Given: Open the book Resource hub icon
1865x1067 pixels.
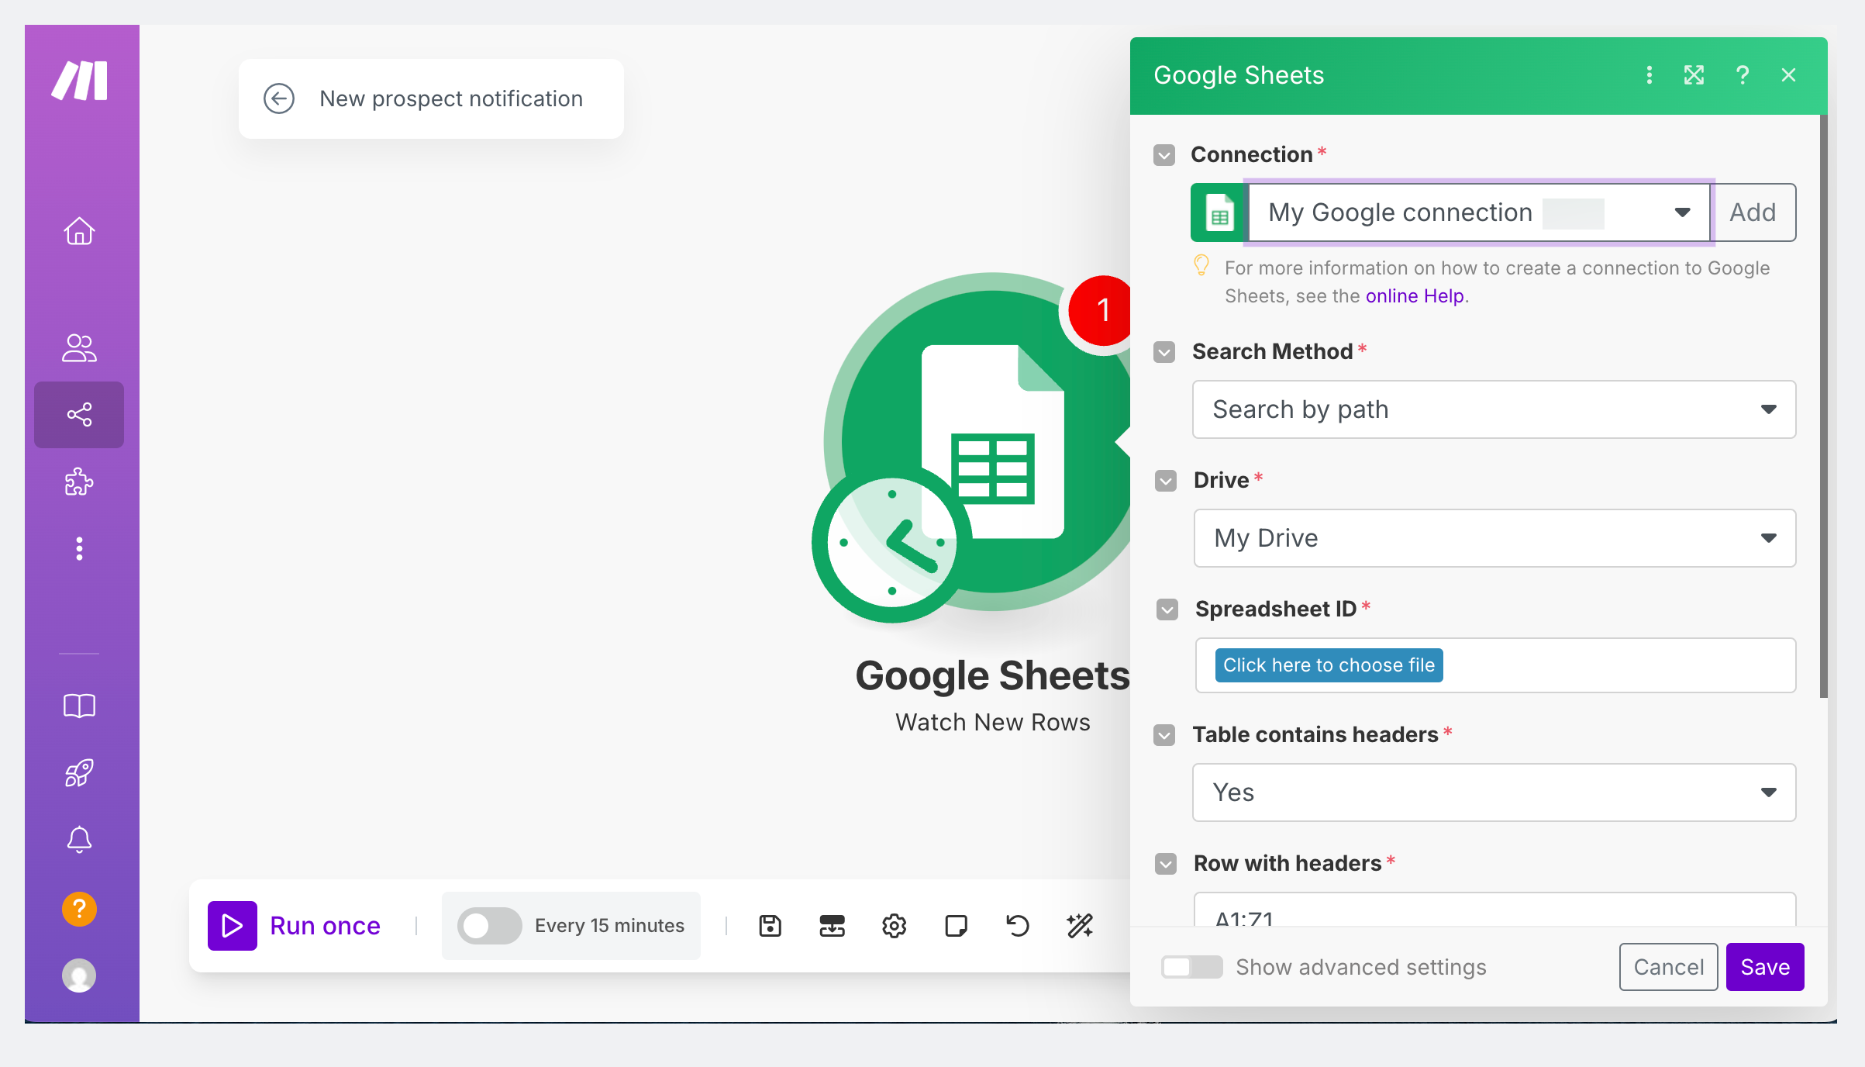Looking at the screenshot, I should [x=79, y=706].
